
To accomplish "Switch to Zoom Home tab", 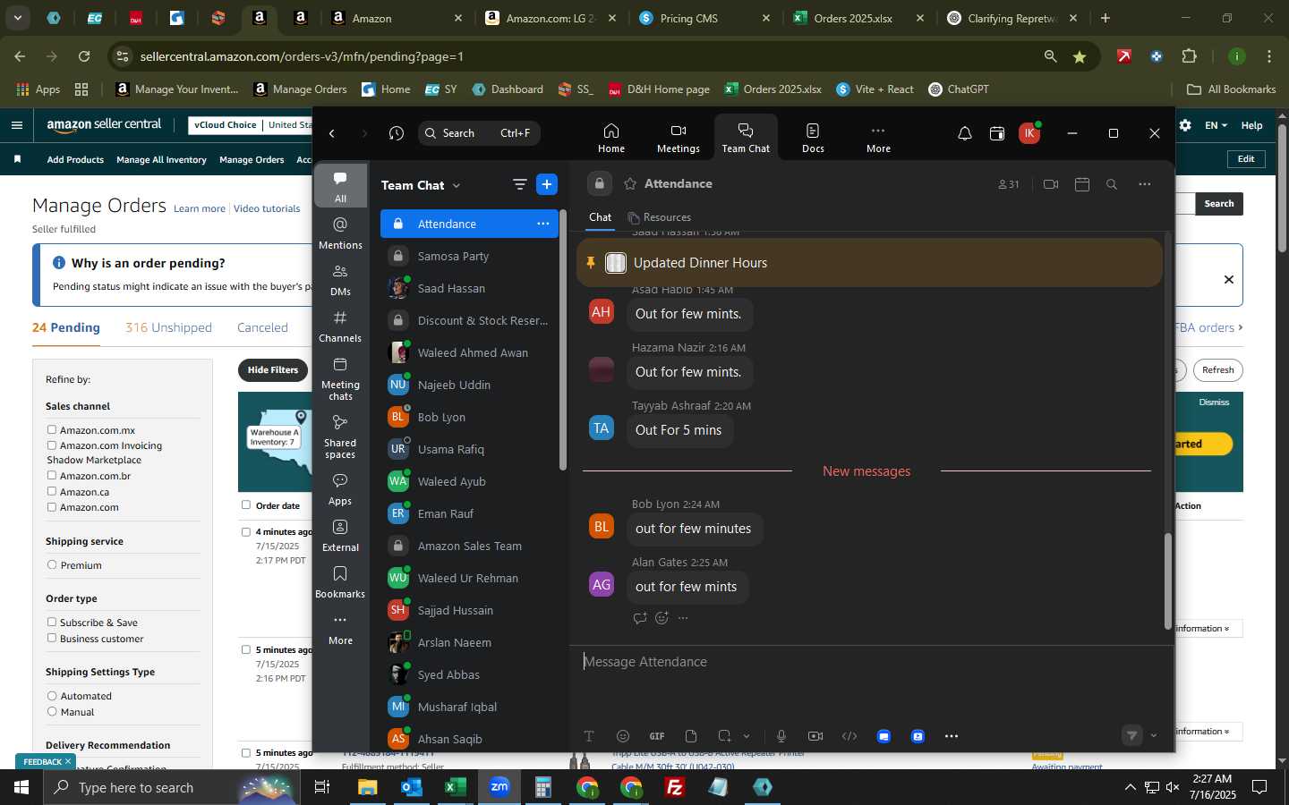I will point(611,139).
